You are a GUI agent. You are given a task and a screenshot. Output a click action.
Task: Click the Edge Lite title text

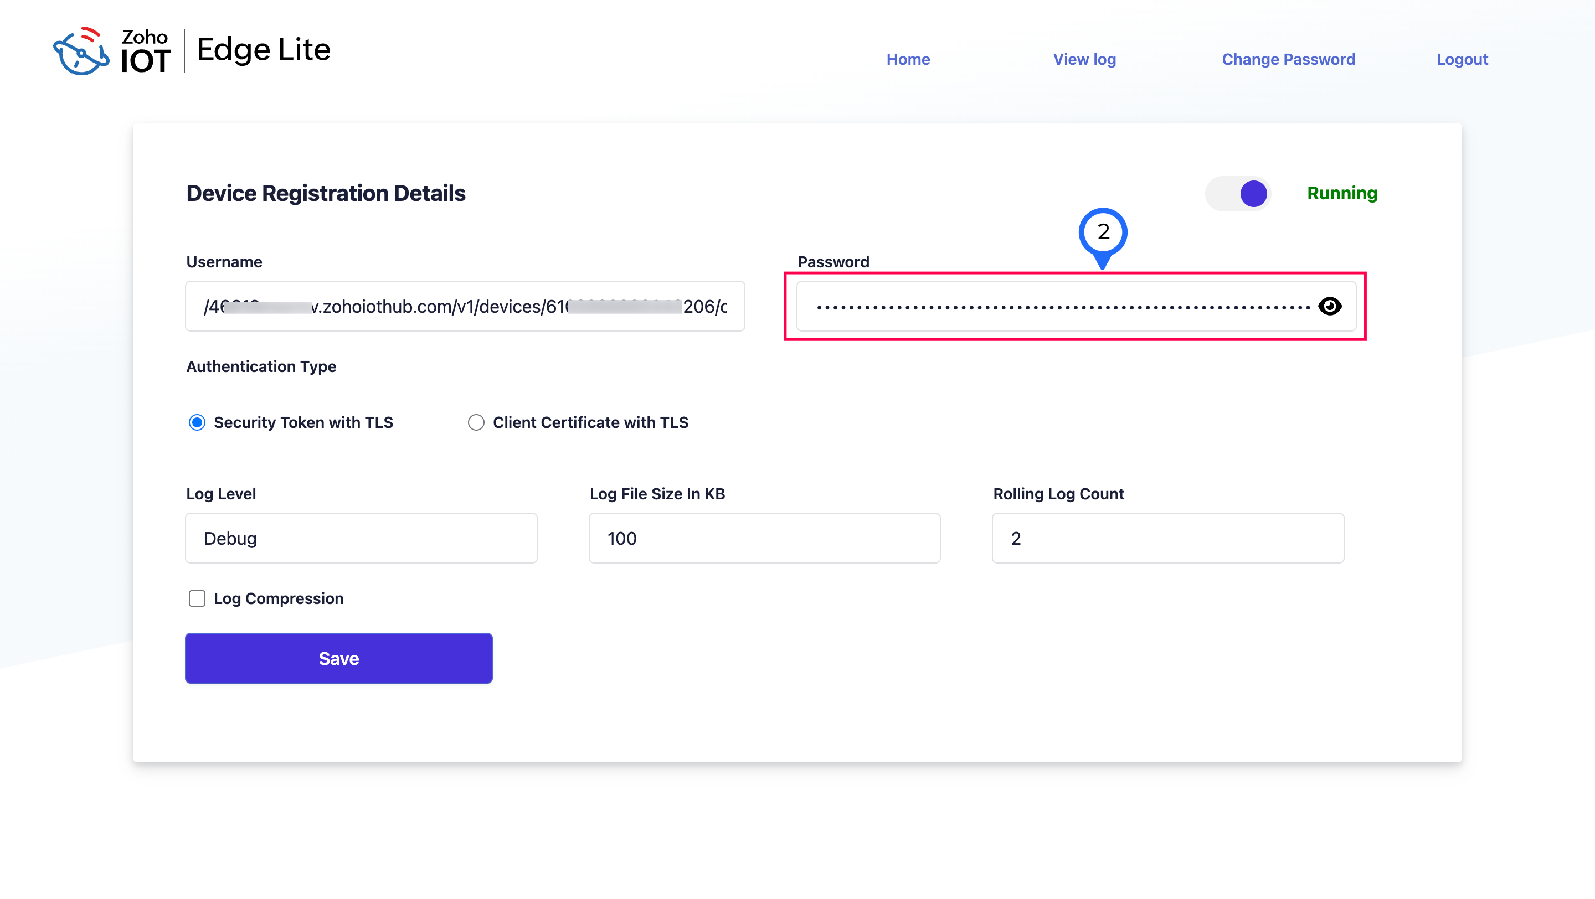pyautogui.click(x=263, y=49)
